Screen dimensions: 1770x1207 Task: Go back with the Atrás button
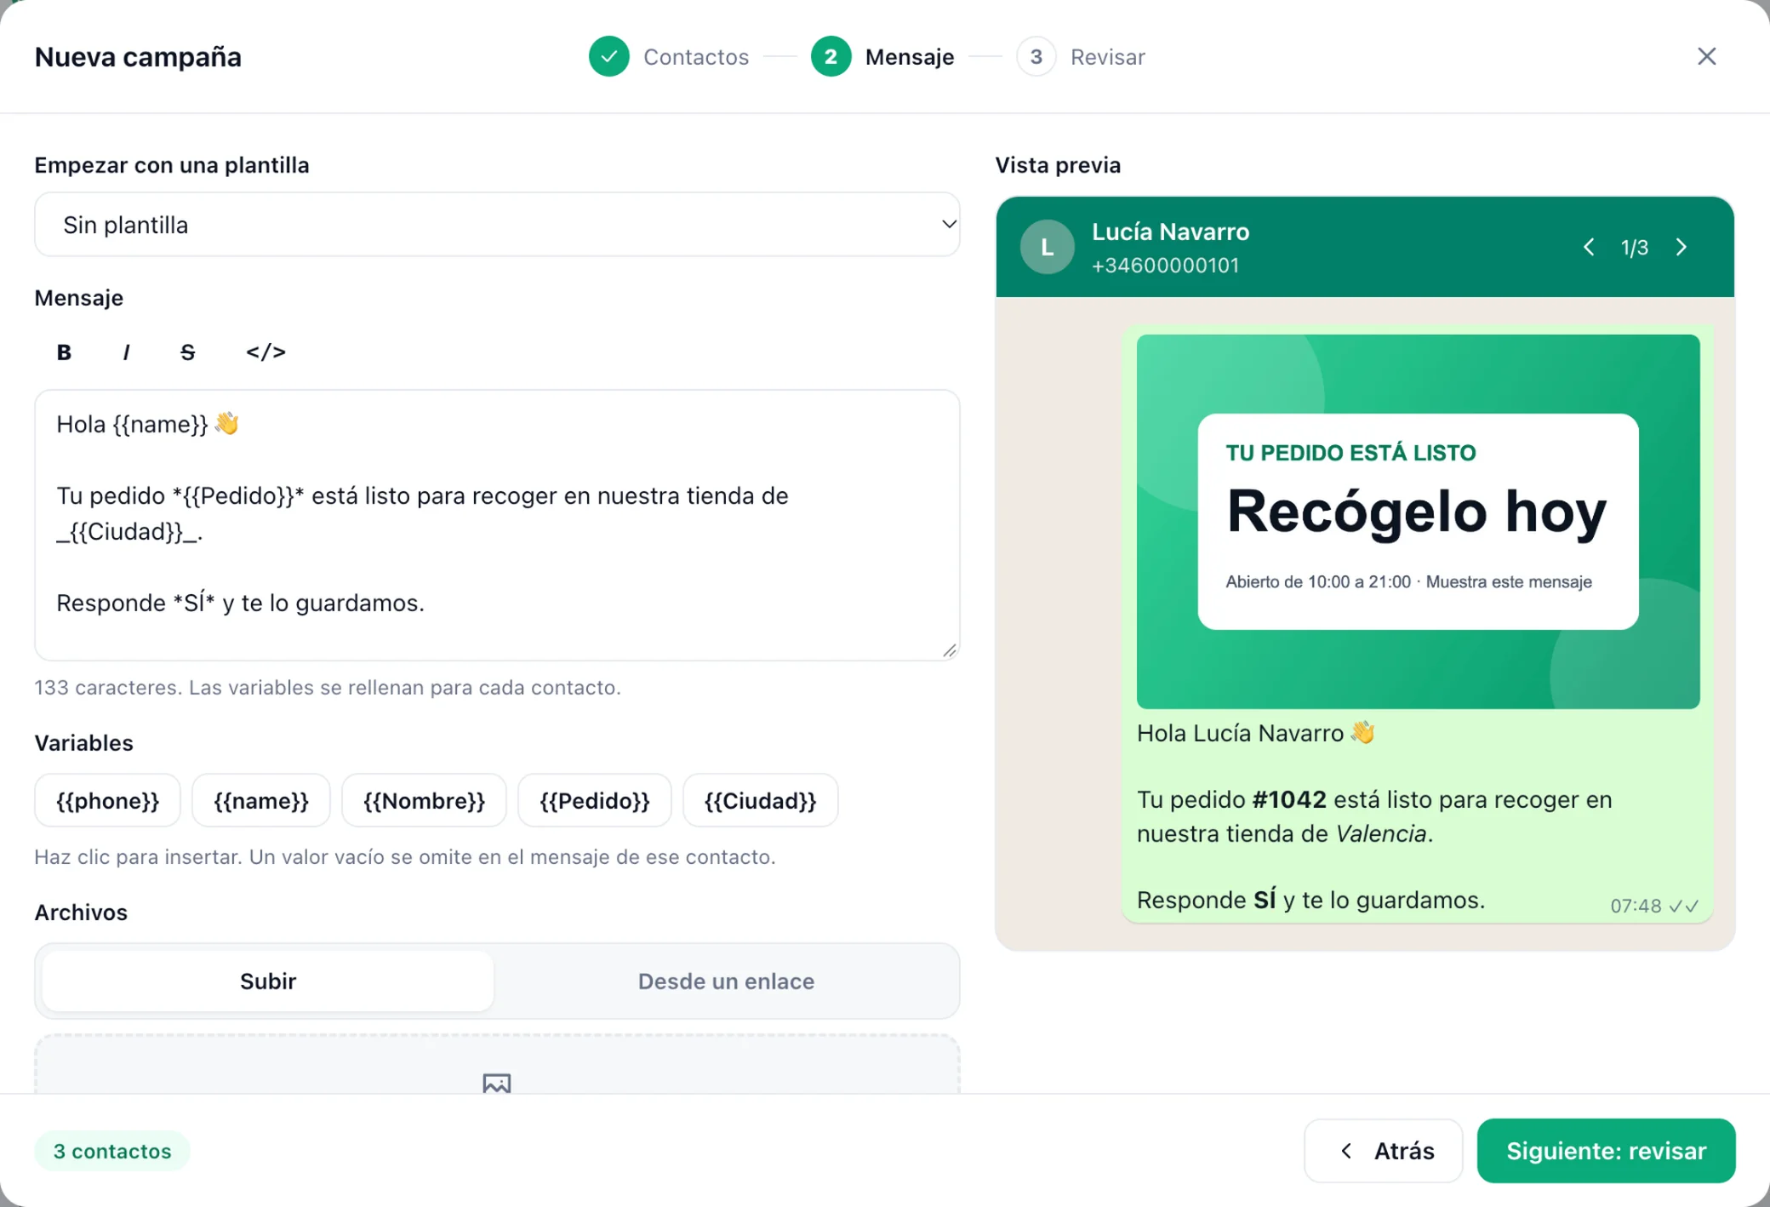click(1384, 1151)
